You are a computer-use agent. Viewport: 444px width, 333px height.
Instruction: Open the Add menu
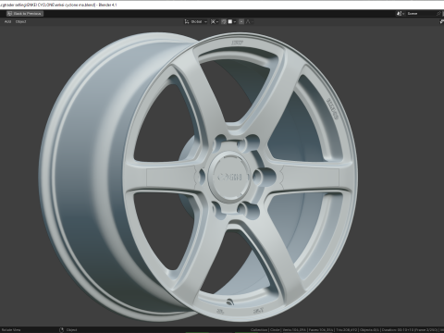tap(8, 21)
